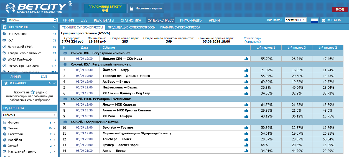
Task: Click the Russian flag language icon
Action: click(x=314, y=20)
